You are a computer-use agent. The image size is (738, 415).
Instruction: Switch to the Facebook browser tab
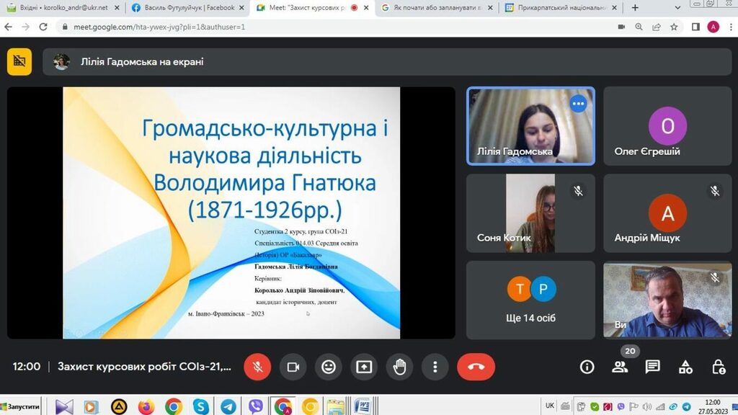click(x=184, y=8)
